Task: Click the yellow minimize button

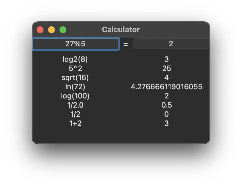Action: pyautogui.click(x=51, y=29)
